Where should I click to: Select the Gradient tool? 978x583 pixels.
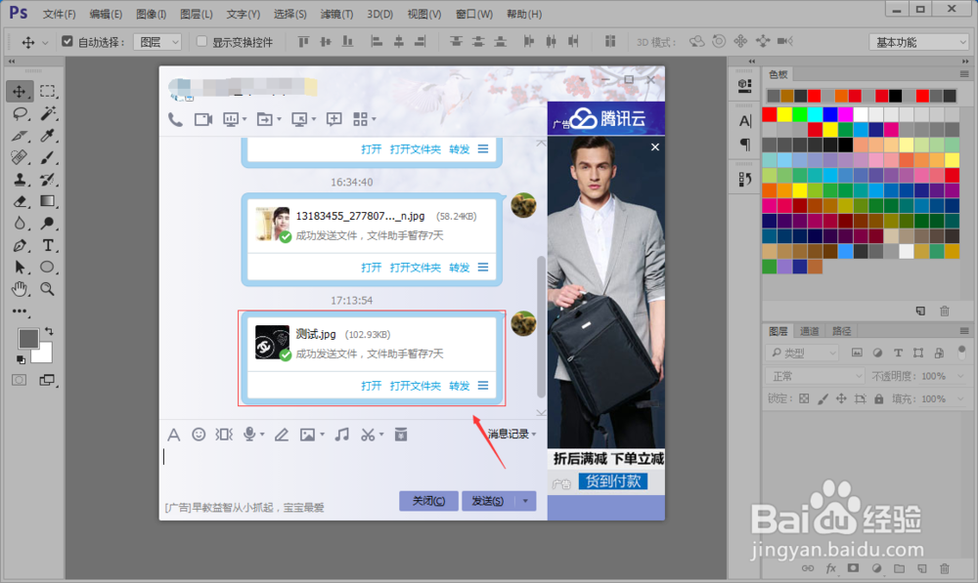(47, 201)
